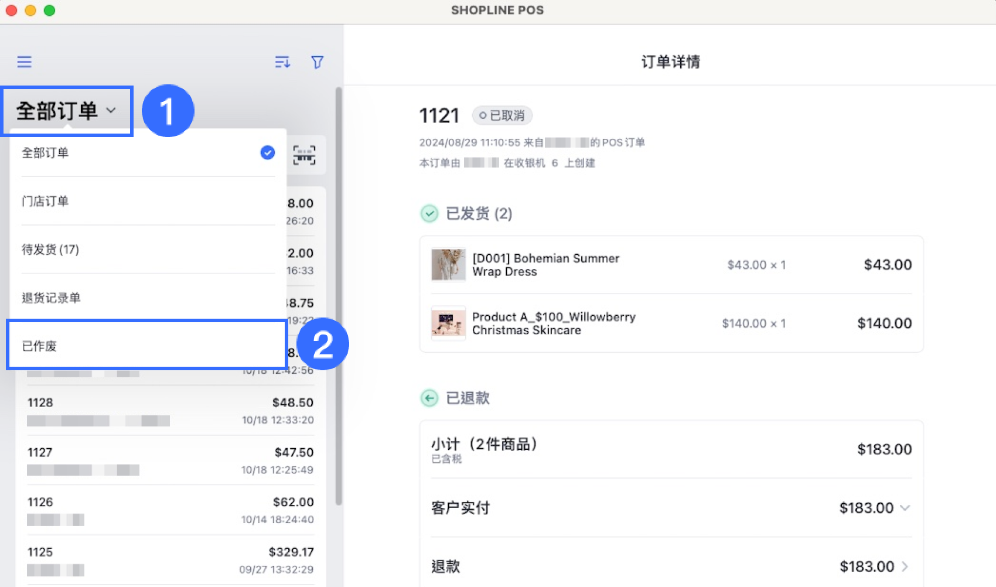Open the filter funnel icon
This screenshot has width=996, height=587.
(317, 62)
